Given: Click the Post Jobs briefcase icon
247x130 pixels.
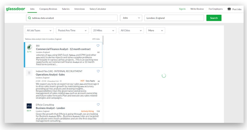Looking at the screenshot, I should tap(229, 9).
